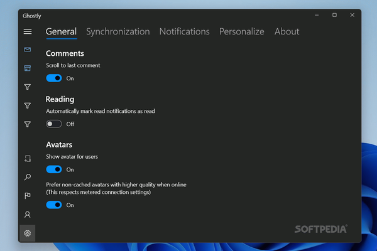View the About tab
Image resolution: width=377 pixels, height=251 pixels.
[287, 31]
